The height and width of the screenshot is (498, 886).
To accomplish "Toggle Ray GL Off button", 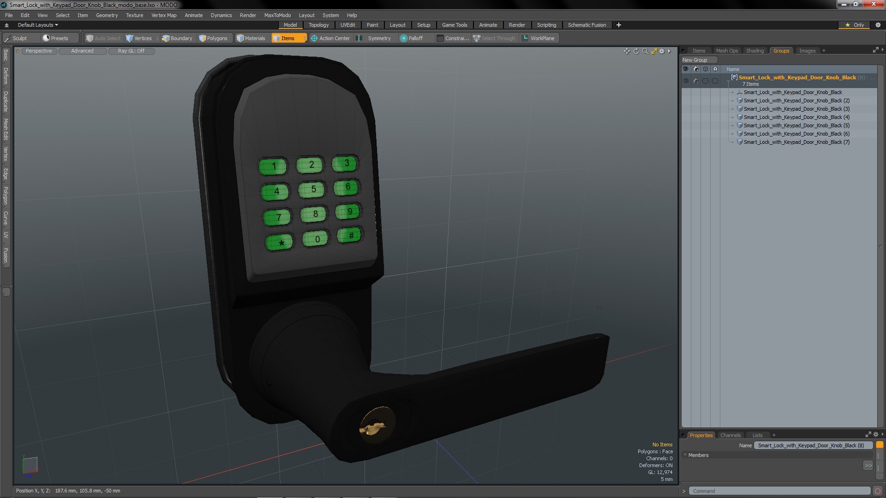I will 131,51.
